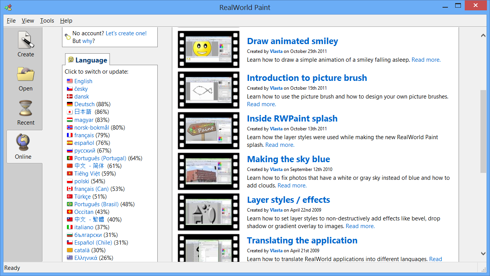The height and width of the screenshot is (276, 490).
Task: Switch language to 中文 - 简体
Action: [x=89, y=166]
